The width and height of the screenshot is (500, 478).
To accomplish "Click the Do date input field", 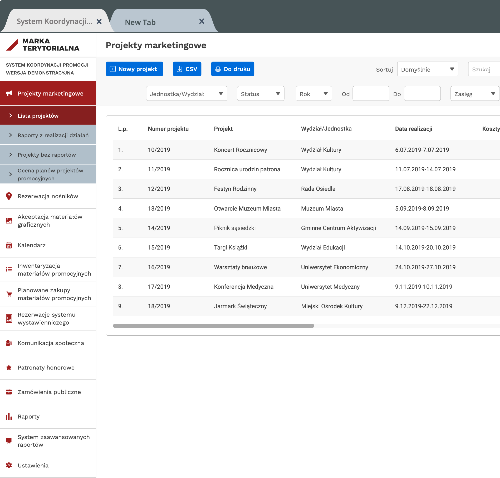I will point(422,94).
